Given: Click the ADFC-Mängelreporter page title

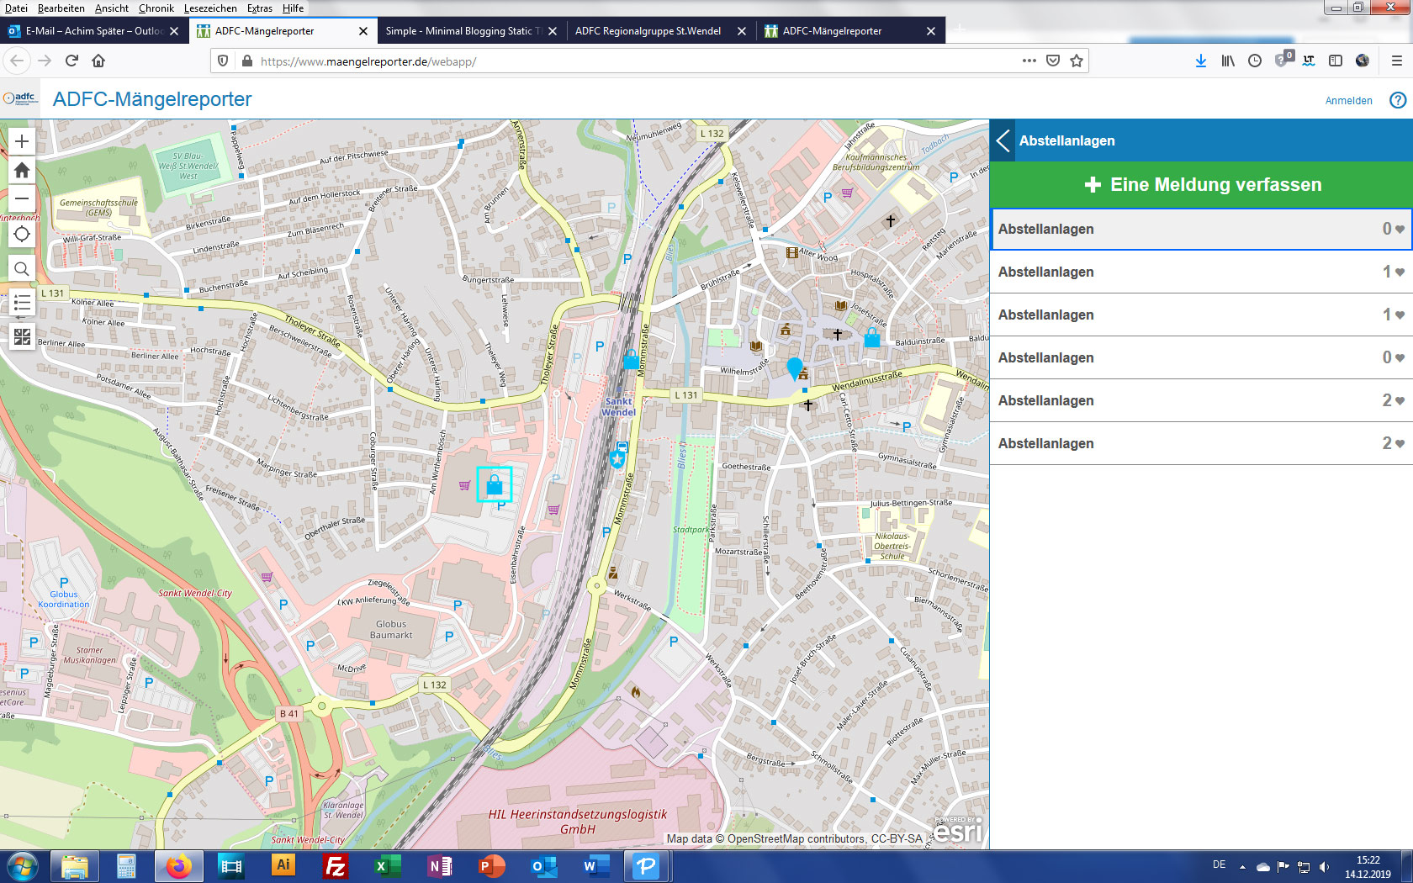Looking at the screenshot, I should click(152, 99).
